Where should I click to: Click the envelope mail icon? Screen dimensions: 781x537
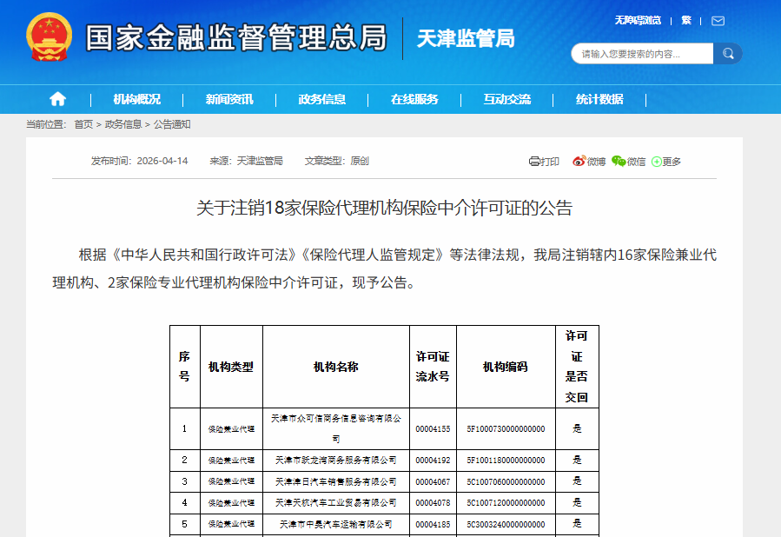pyautogui.click(x=718, y=21)
